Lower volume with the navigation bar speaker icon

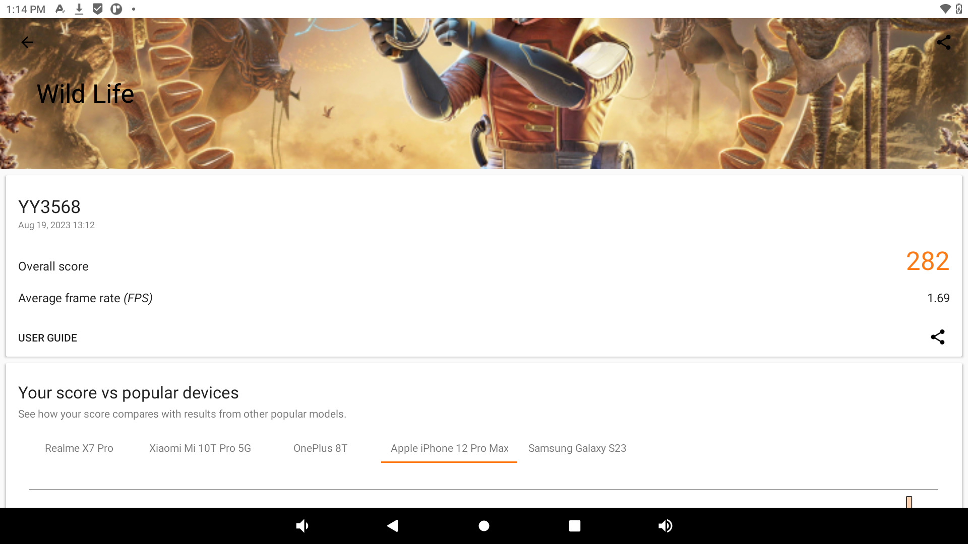302,526
